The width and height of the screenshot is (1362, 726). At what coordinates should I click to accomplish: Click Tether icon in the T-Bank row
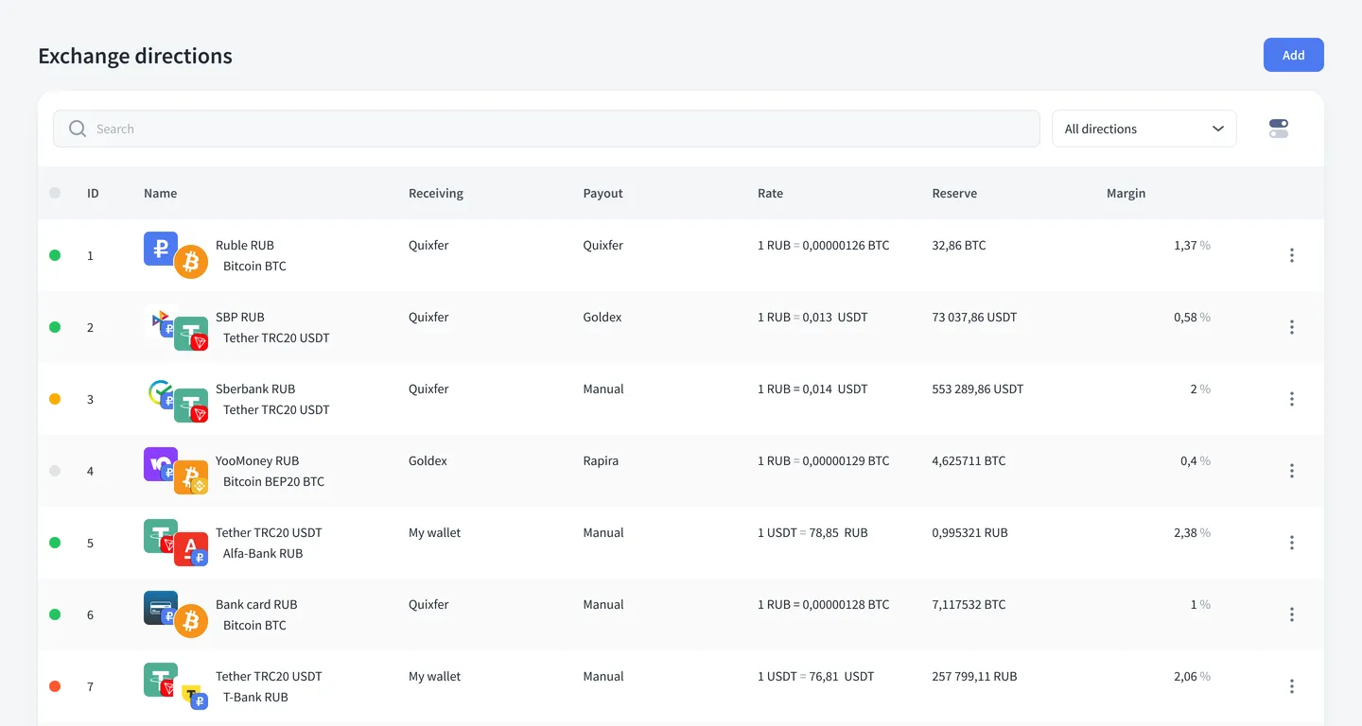160,680
